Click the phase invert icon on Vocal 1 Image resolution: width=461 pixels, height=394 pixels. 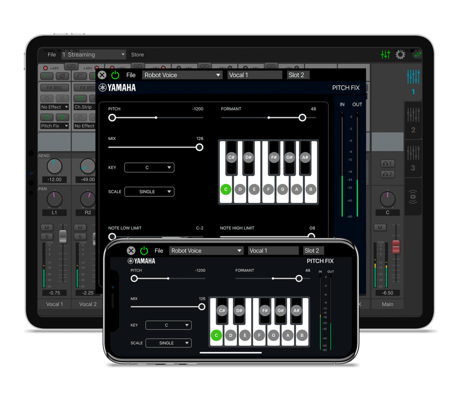click(63, 76)
